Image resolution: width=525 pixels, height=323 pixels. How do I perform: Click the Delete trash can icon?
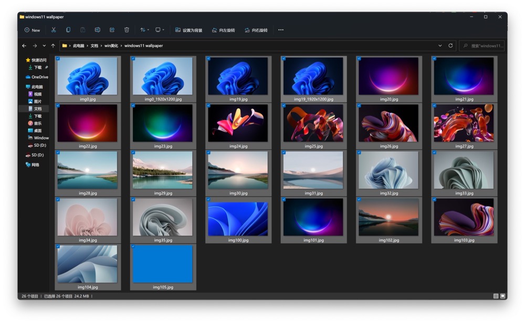point(127,30)
